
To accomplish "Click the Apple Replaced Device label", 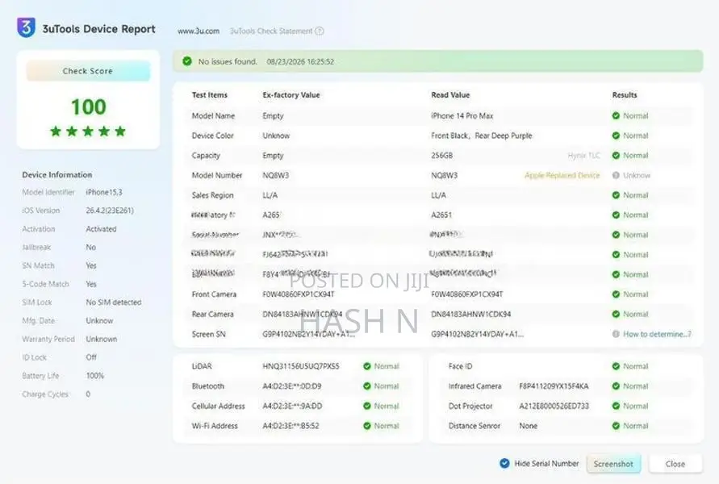I will click(x=562, y=175).
